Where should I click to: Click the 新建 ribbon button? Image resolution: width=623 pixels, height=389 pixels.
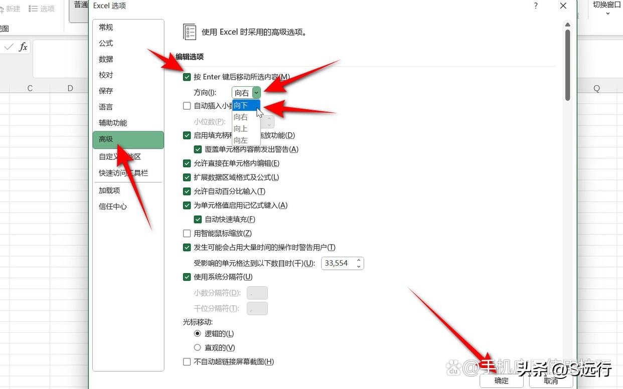coord(10,9)
